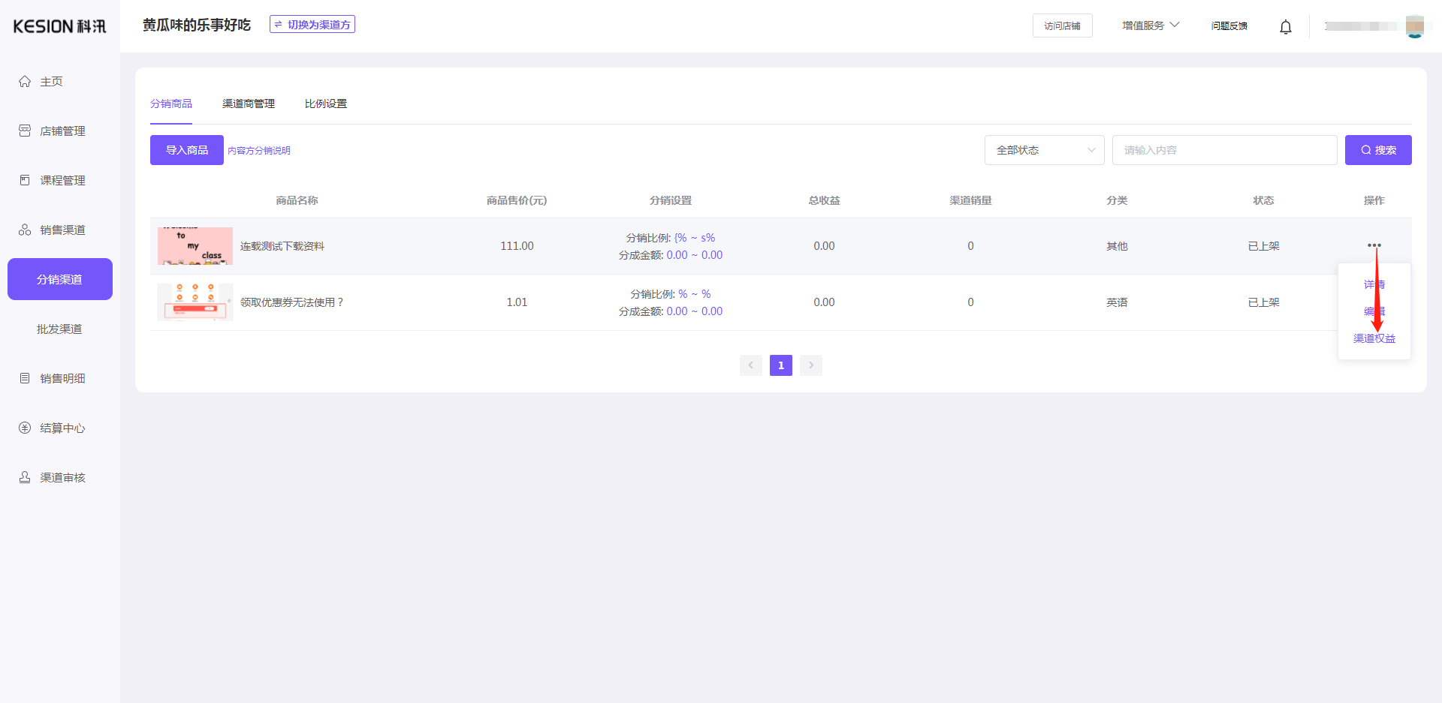
Task: Open the 内容方分销说明 link
Action: point(259,151)
